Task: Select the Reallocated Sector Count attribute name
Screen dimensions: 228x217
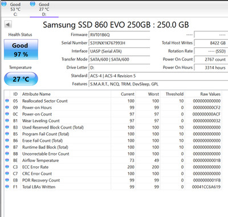Action: tap(45, 101)
